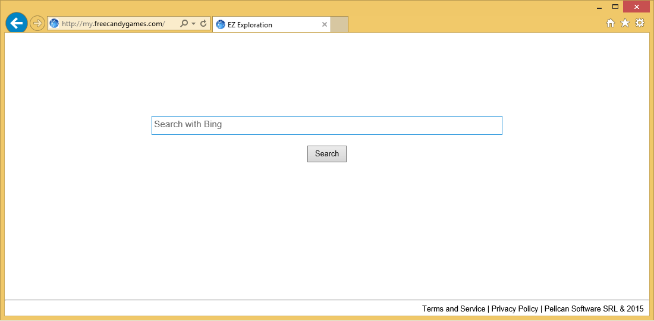Focus the Search with Bing field

click(x=327, y=125)
